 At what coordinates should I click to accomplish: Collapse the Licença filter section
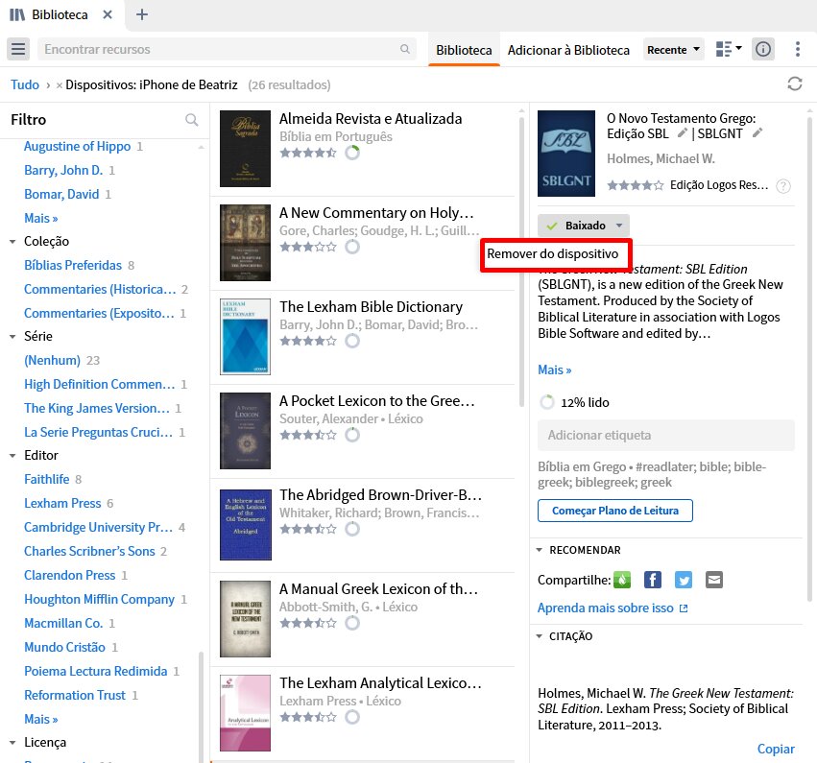pos(12,743)
